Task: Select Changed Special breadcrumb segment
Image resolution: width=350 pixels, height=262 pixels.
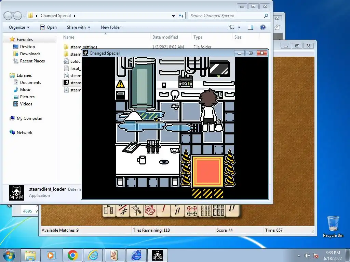Action: [56, 16]
